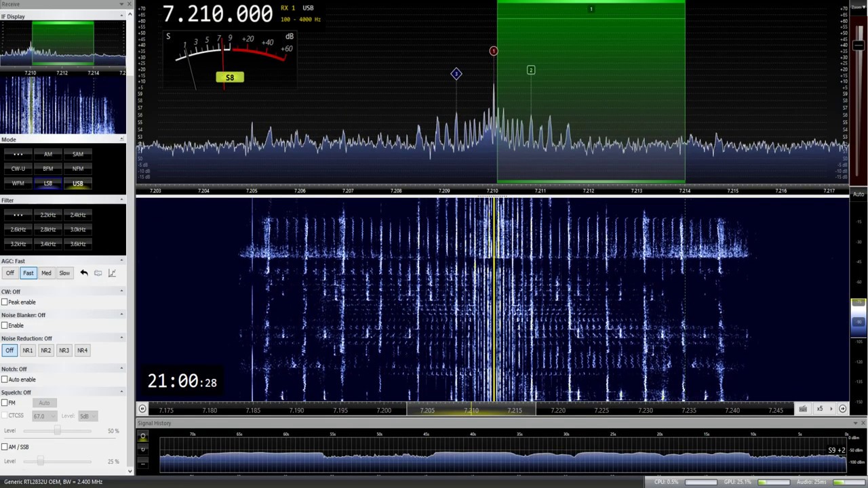
Task: Collapse the CW section
Action: (x=122, y=291)
